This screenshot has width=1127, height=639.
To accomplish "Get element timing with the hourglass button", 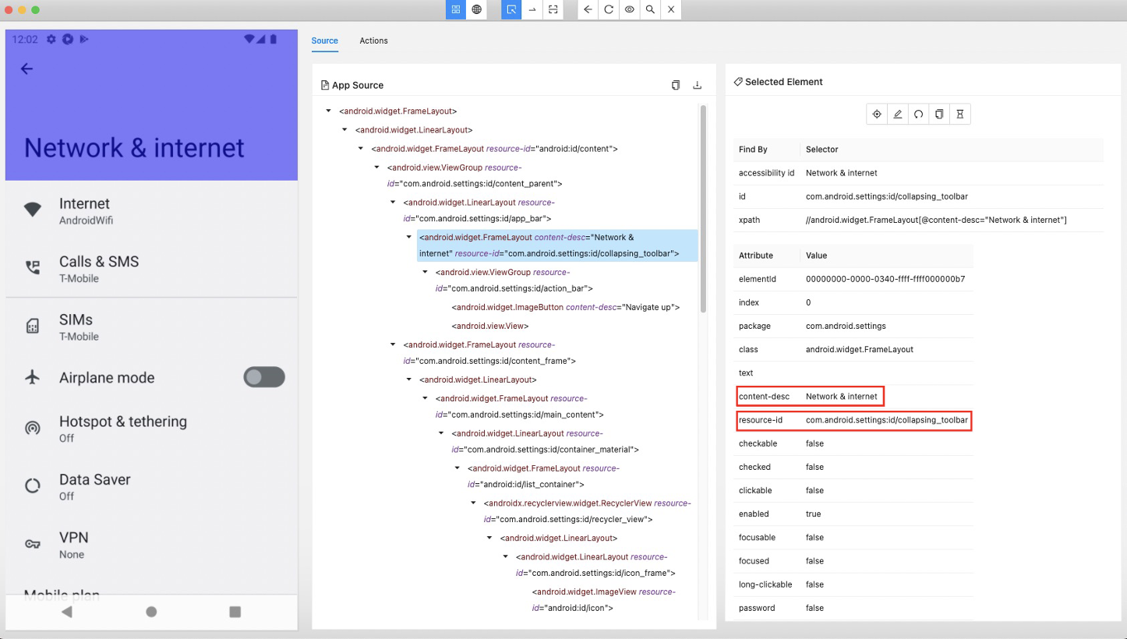I will 960,113.
